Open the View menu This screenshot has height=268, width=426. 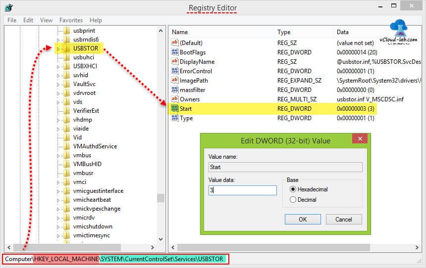[46, 20]
